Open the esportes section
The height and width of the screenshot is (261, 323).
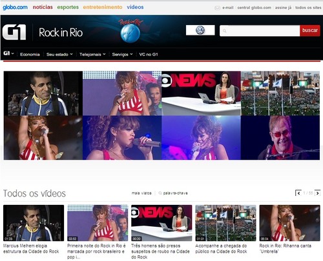pyautogui.click(x=68, y=7)
